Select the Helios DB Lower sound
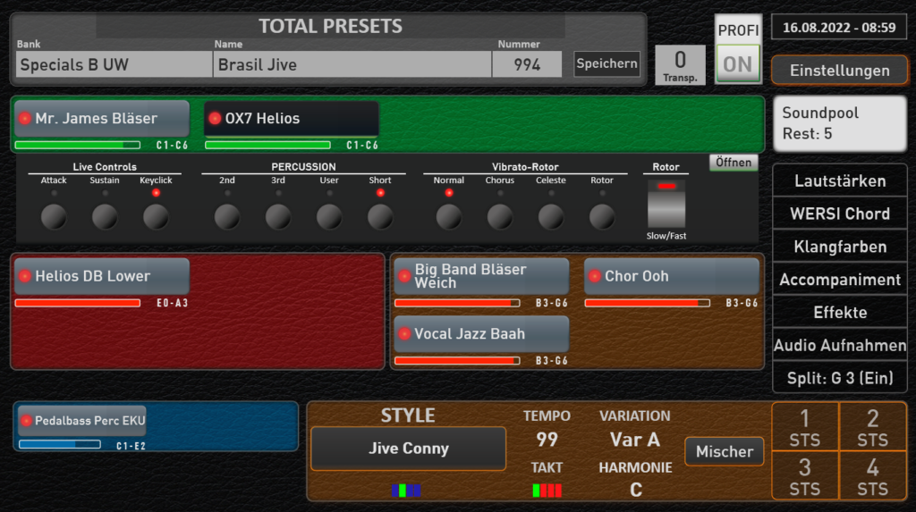The image size is (916, 512). (x=102, y=276)
